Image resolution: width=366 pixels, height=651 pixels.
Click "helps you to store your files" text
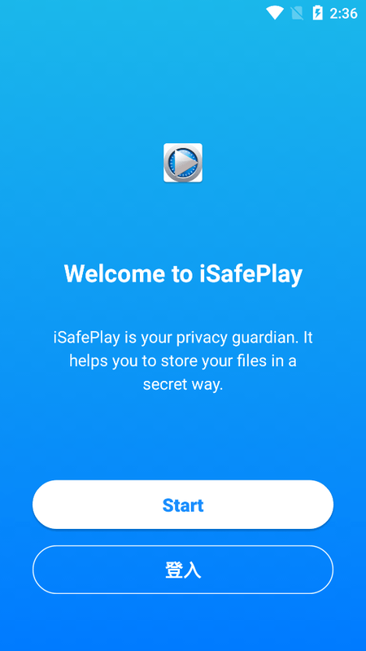click(x=167, y=360)
